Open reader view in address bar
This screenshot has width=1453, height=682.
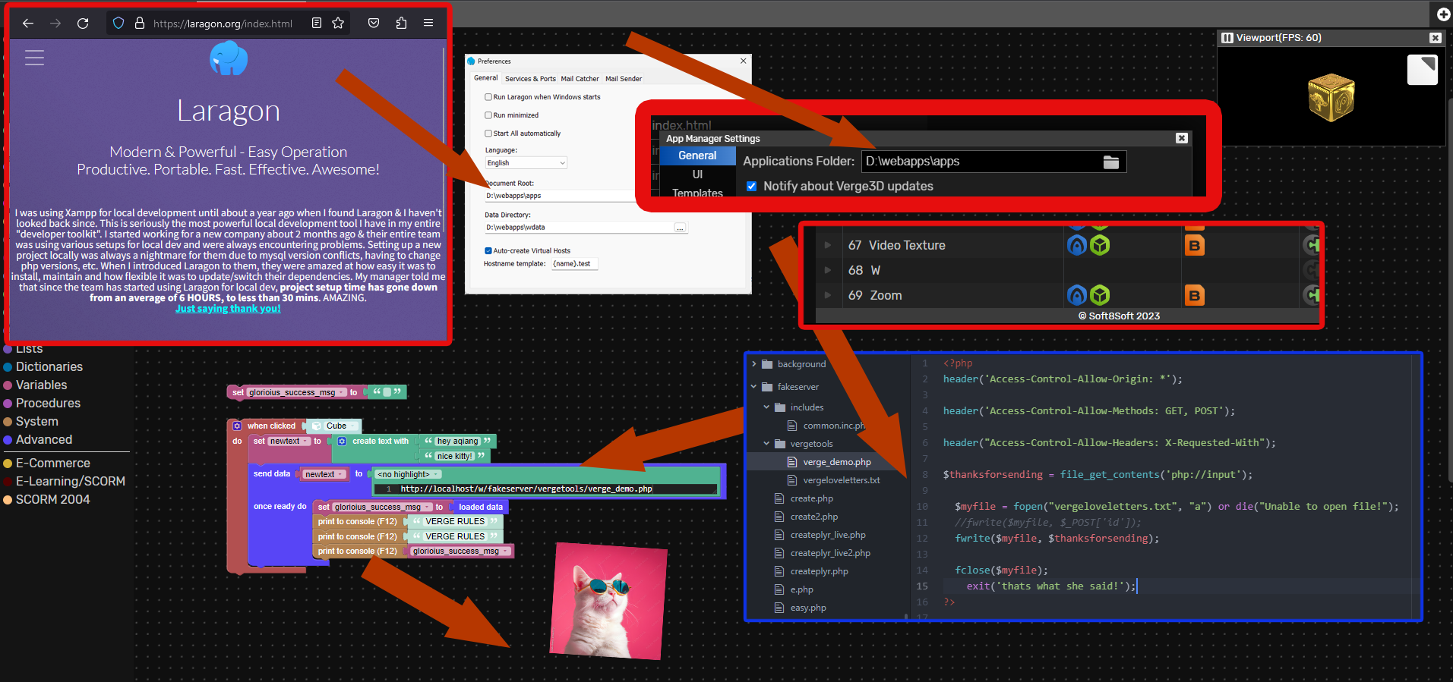pos(317,24)
